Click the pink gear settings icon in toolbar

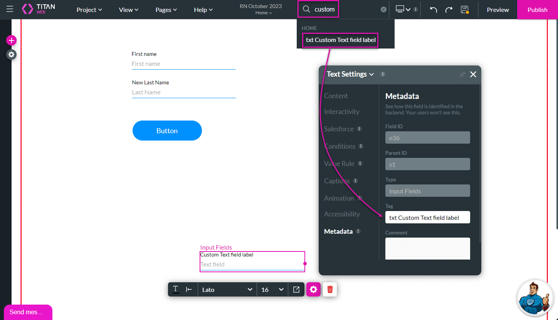(x=313, y=290)
